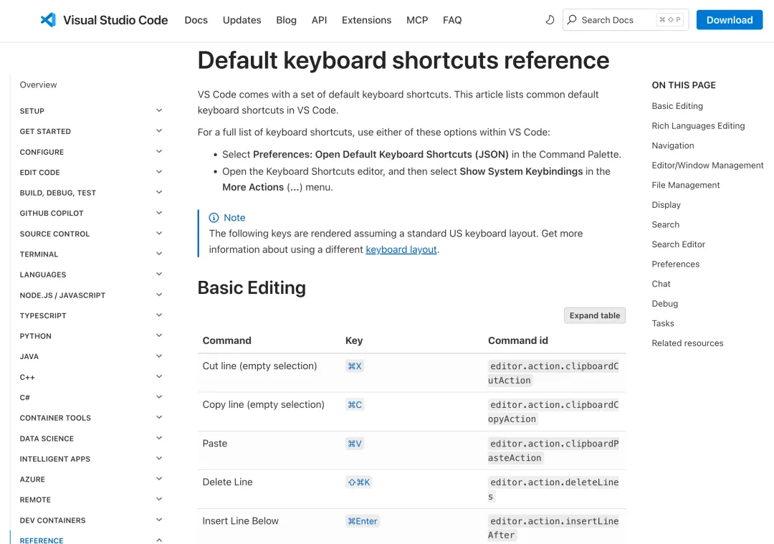
Task: Expand the CONFIGURE section chevron
Action: pyautogui.click(x=159, y=151)
